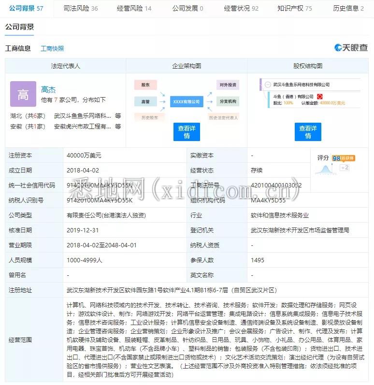Click the 企业架构图 column header
This screenshot has width=374, height=385.
point(187,66)
